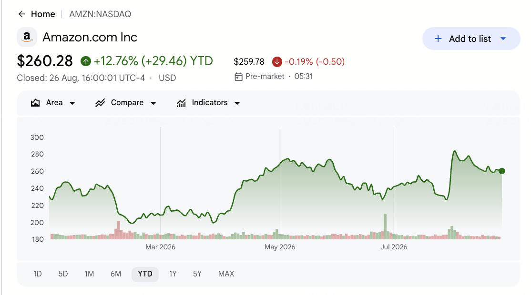Click the tallest July volume bar

[x=385, y=226]
